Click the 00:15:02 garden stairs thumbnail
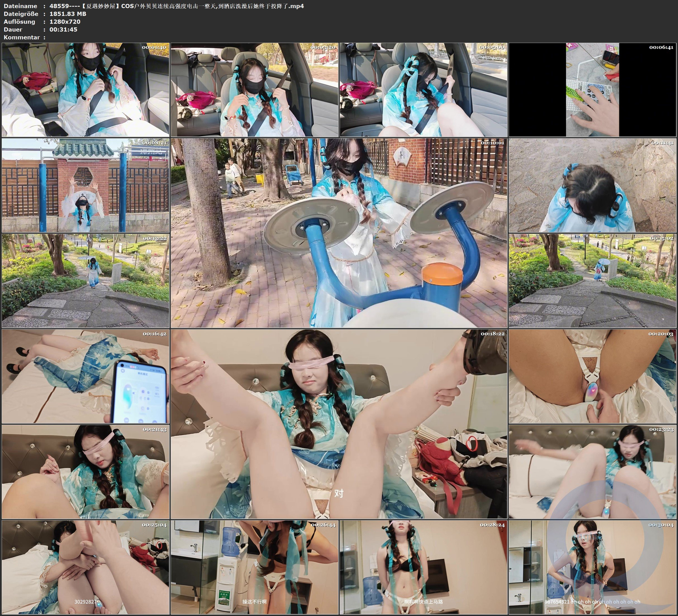This screenshot has height=616, width=678. click(x=592, y=281)
